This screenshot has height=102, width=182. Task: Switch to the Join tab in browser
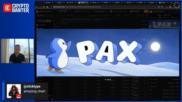pos(71,3)
